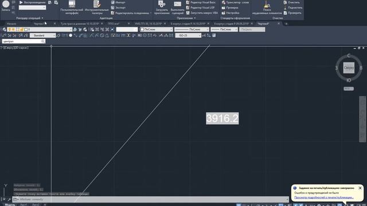Image resolution: width=367 pixels, height=206 pixels.
Task: Switch to the Лист1 layout tab
Action: tap(24, 205)
